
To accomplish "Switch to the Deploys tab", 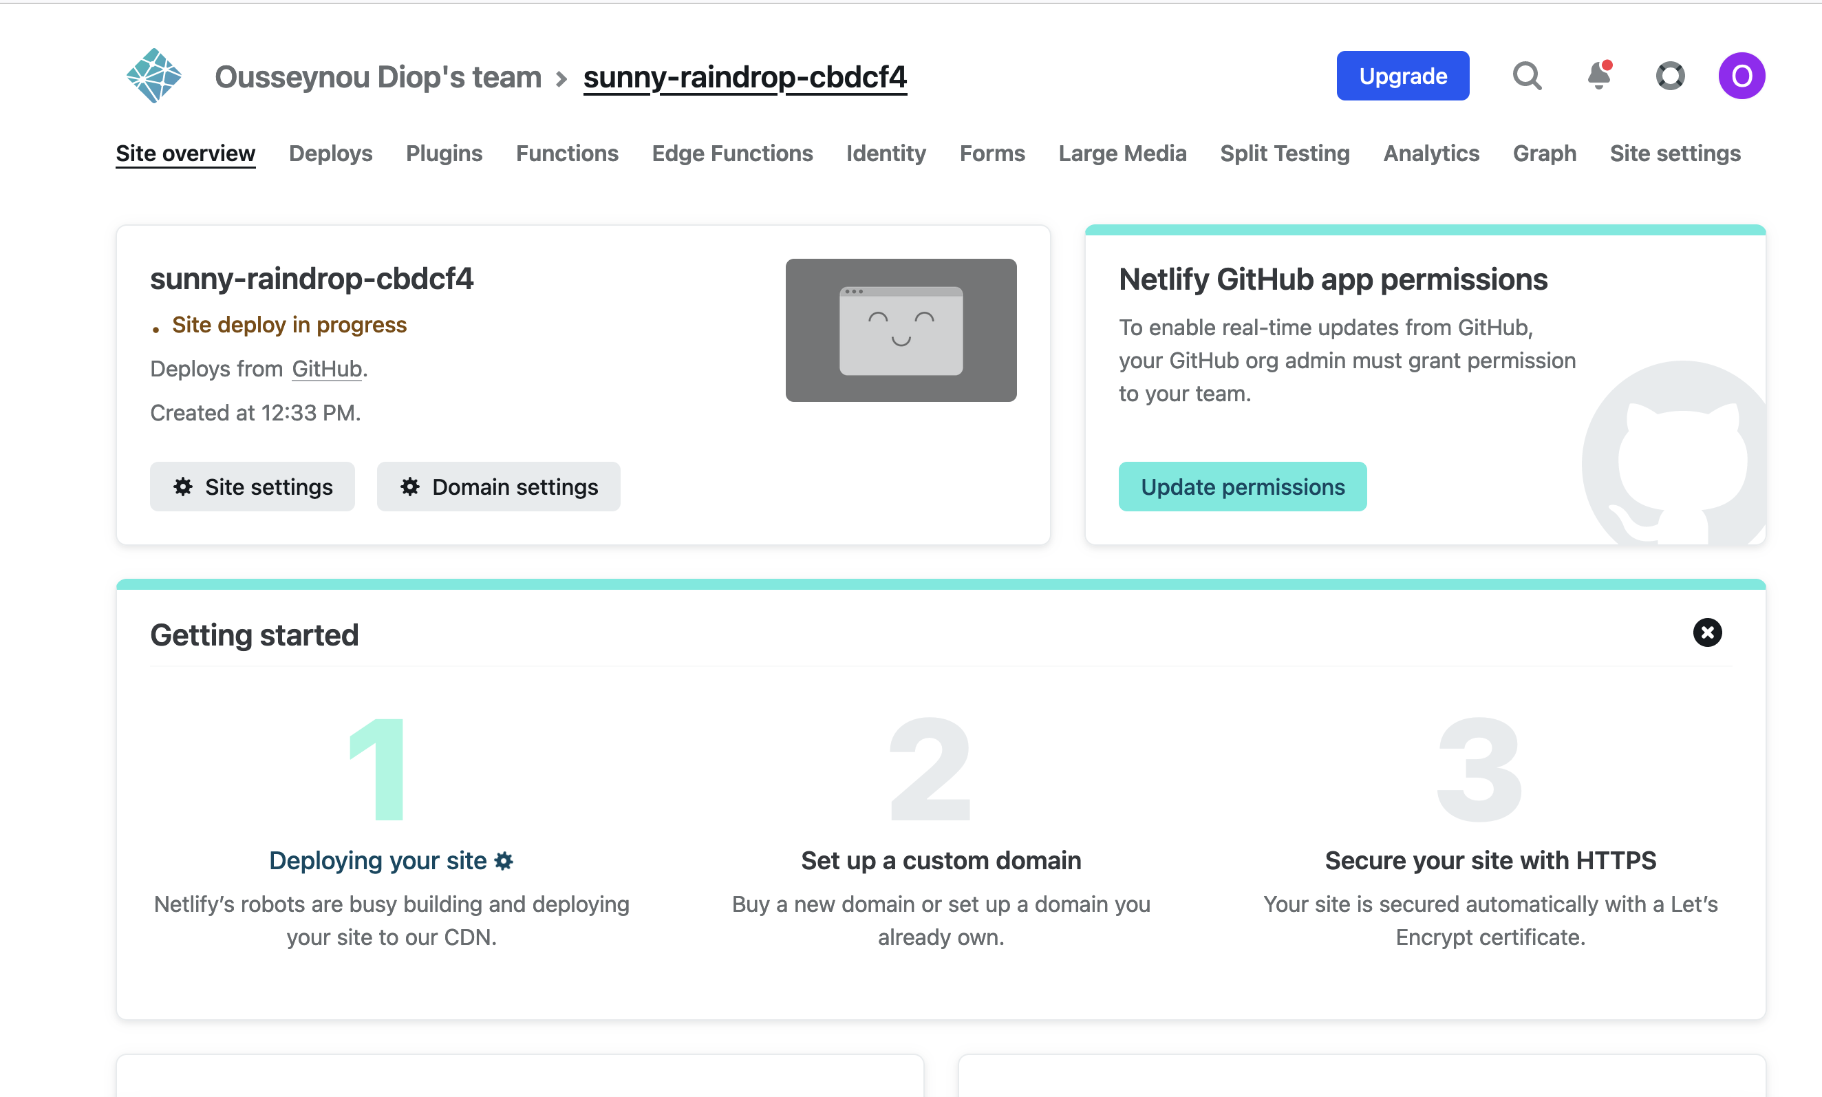I will coord(330,153).
